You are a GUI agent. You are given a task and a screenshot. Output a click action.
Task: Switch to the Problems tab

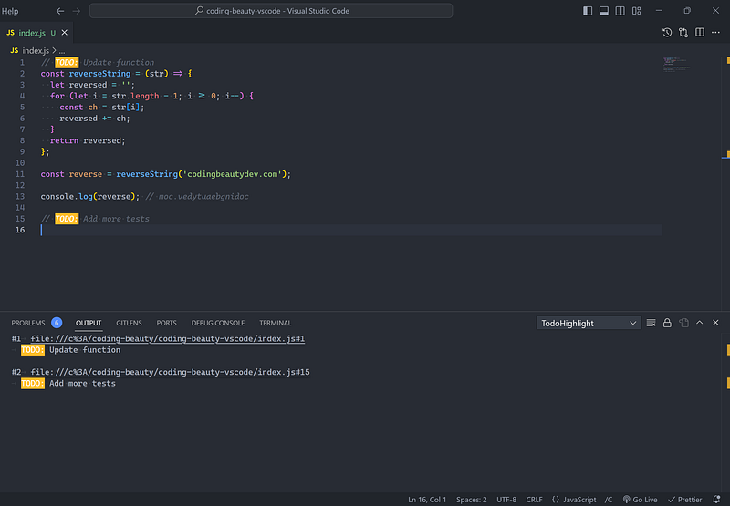tap(28, 323)
